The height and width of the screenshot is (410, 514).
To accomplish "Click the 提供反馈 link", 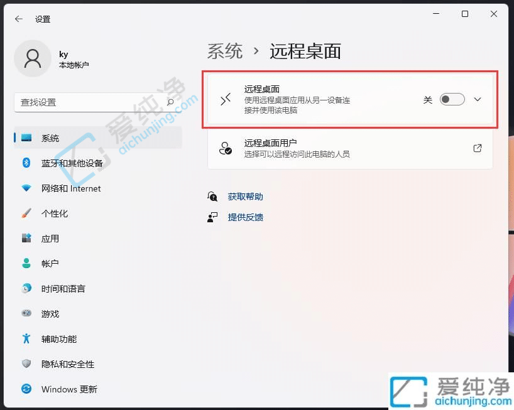I will [x=245, y=217].
